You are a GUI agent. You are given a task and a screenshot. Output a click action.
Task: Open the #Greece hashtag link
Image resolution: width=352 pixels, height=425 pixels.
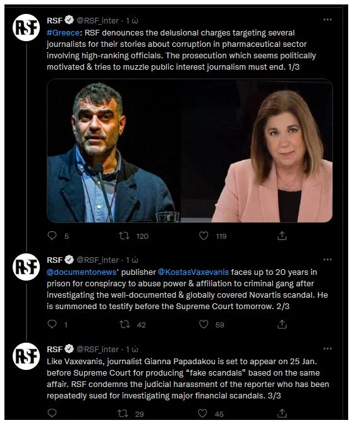pos(63,33)
